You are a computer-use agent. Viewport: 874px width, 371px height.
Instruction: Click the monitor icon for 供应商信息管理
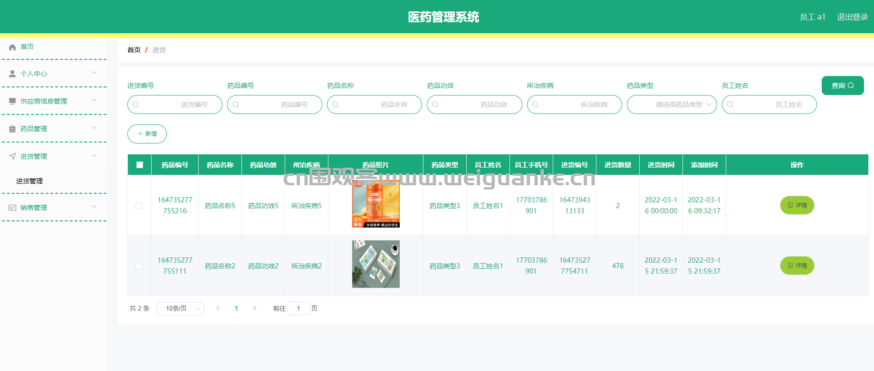12,101
